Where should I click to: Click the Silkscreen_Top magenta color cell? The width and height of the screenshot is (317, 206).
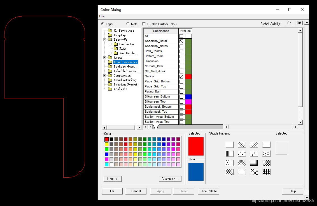188,102
